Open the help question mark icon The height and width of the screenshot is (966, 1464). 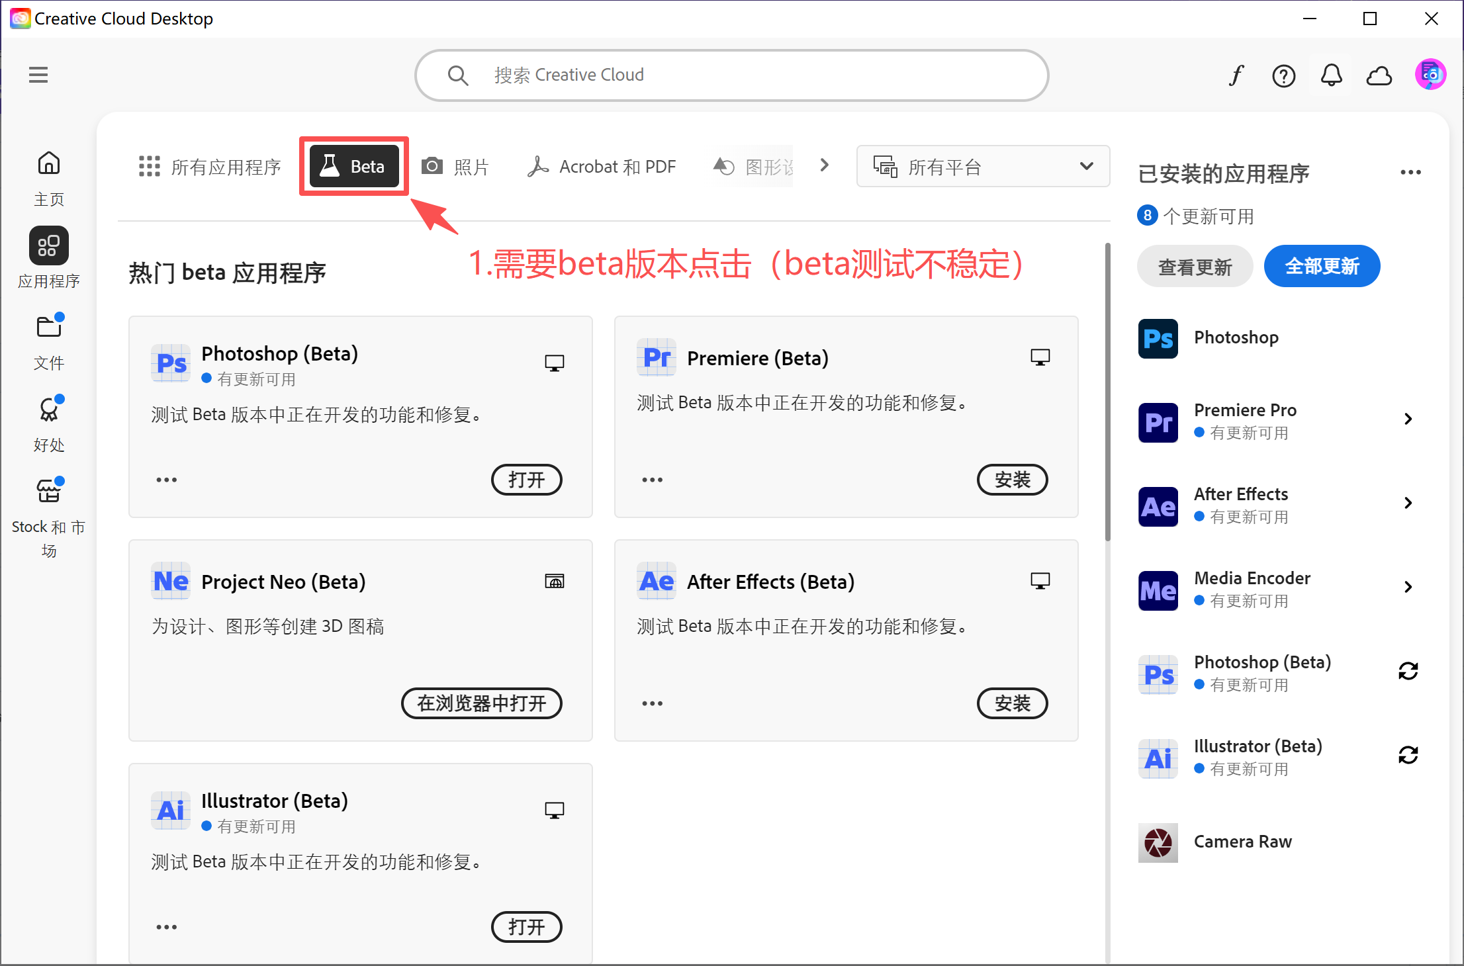pyautogui.click(x=1283, y=76)
